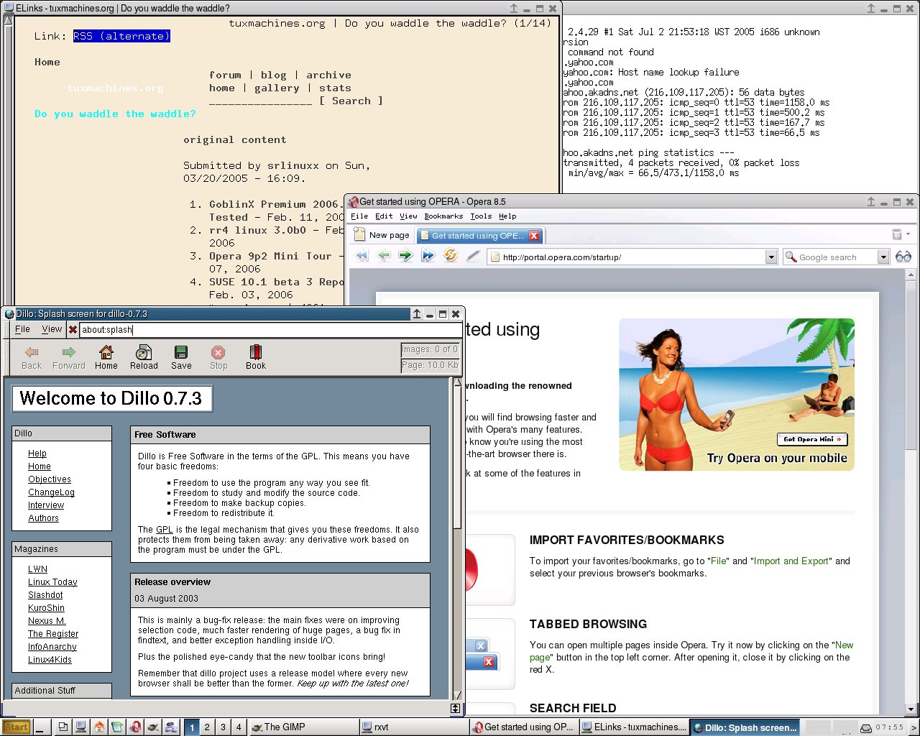
Task: Open the LWN link in Dillo
Action: click(x=37, y=569)
